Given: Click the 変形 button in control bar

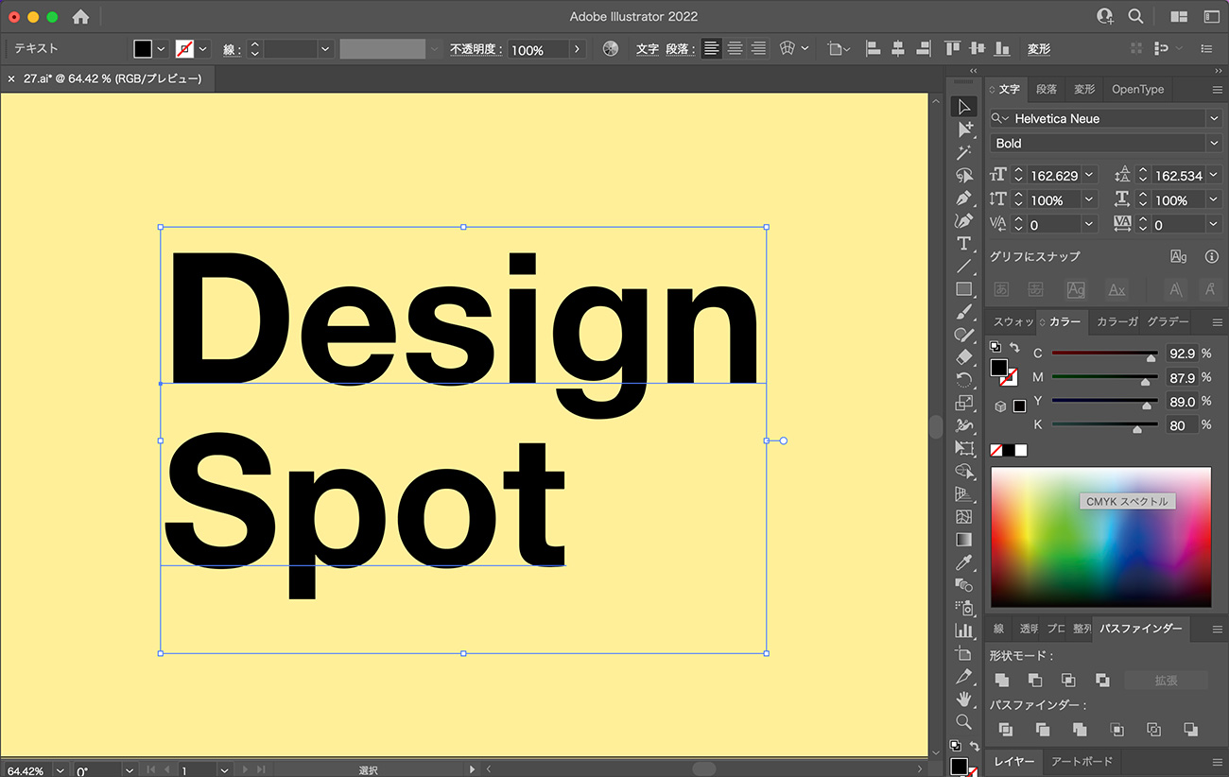Looking at the screenshot, I should point(1039,49).
